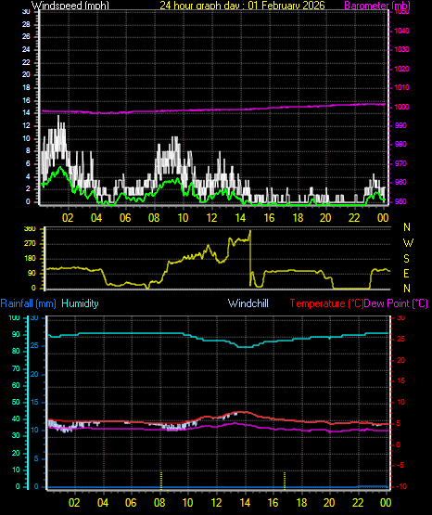Click the 90 humidity axis value

click(x=16, y=334)
